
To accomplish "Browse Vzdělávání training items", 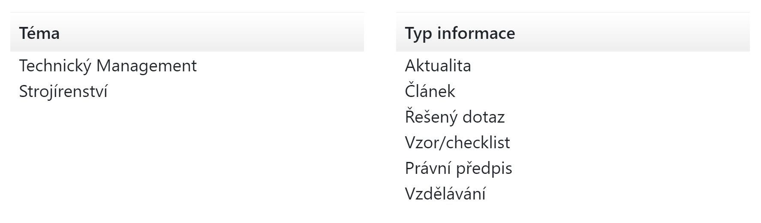I will (445, 194).
